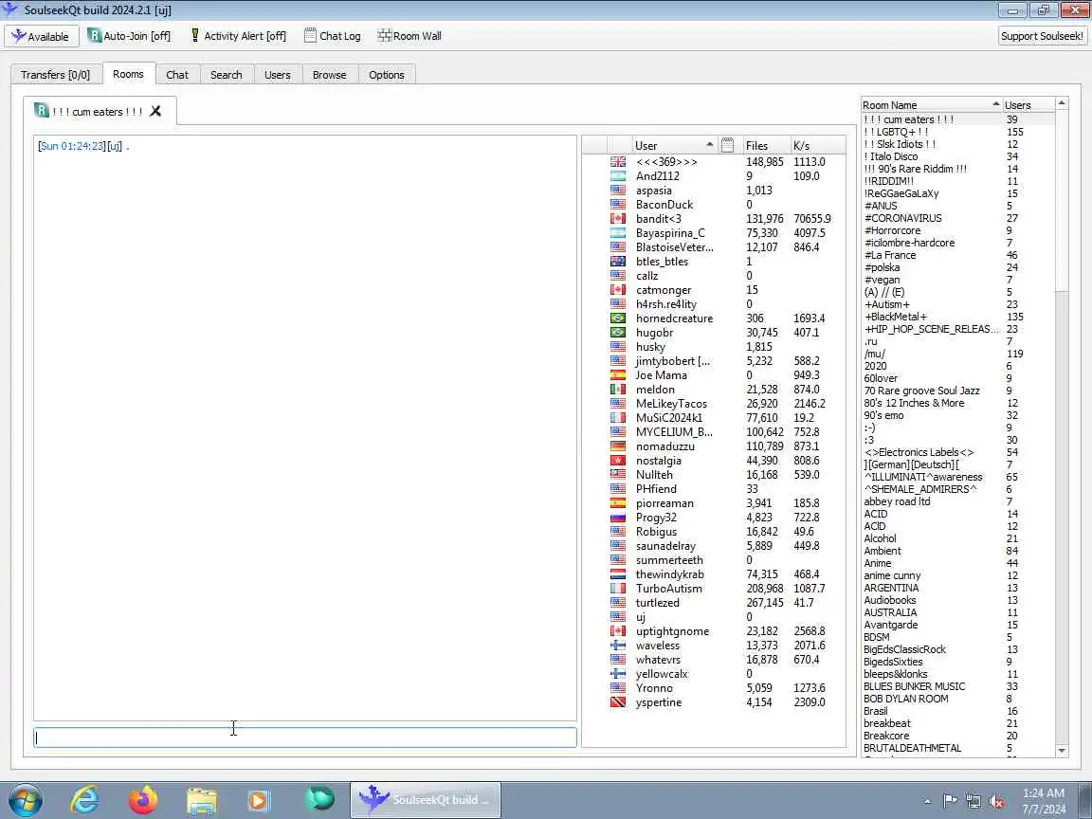Viewport: 1092px width, 819px height.
Task: Open the Chat Log
Action: pos(333,36)
